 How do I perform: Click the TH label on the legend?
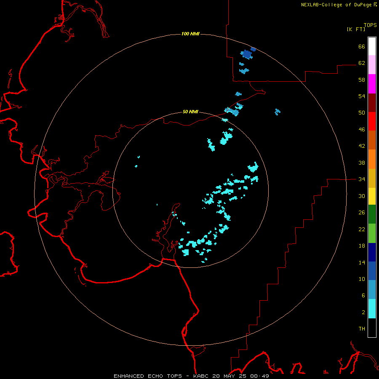tap(362, 329)
